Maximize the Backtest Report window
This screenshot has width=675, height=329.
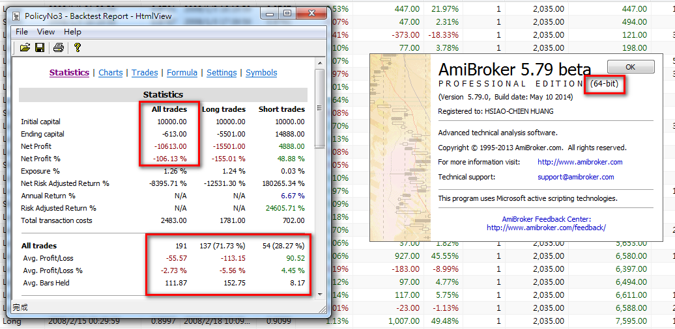(287, 14)
